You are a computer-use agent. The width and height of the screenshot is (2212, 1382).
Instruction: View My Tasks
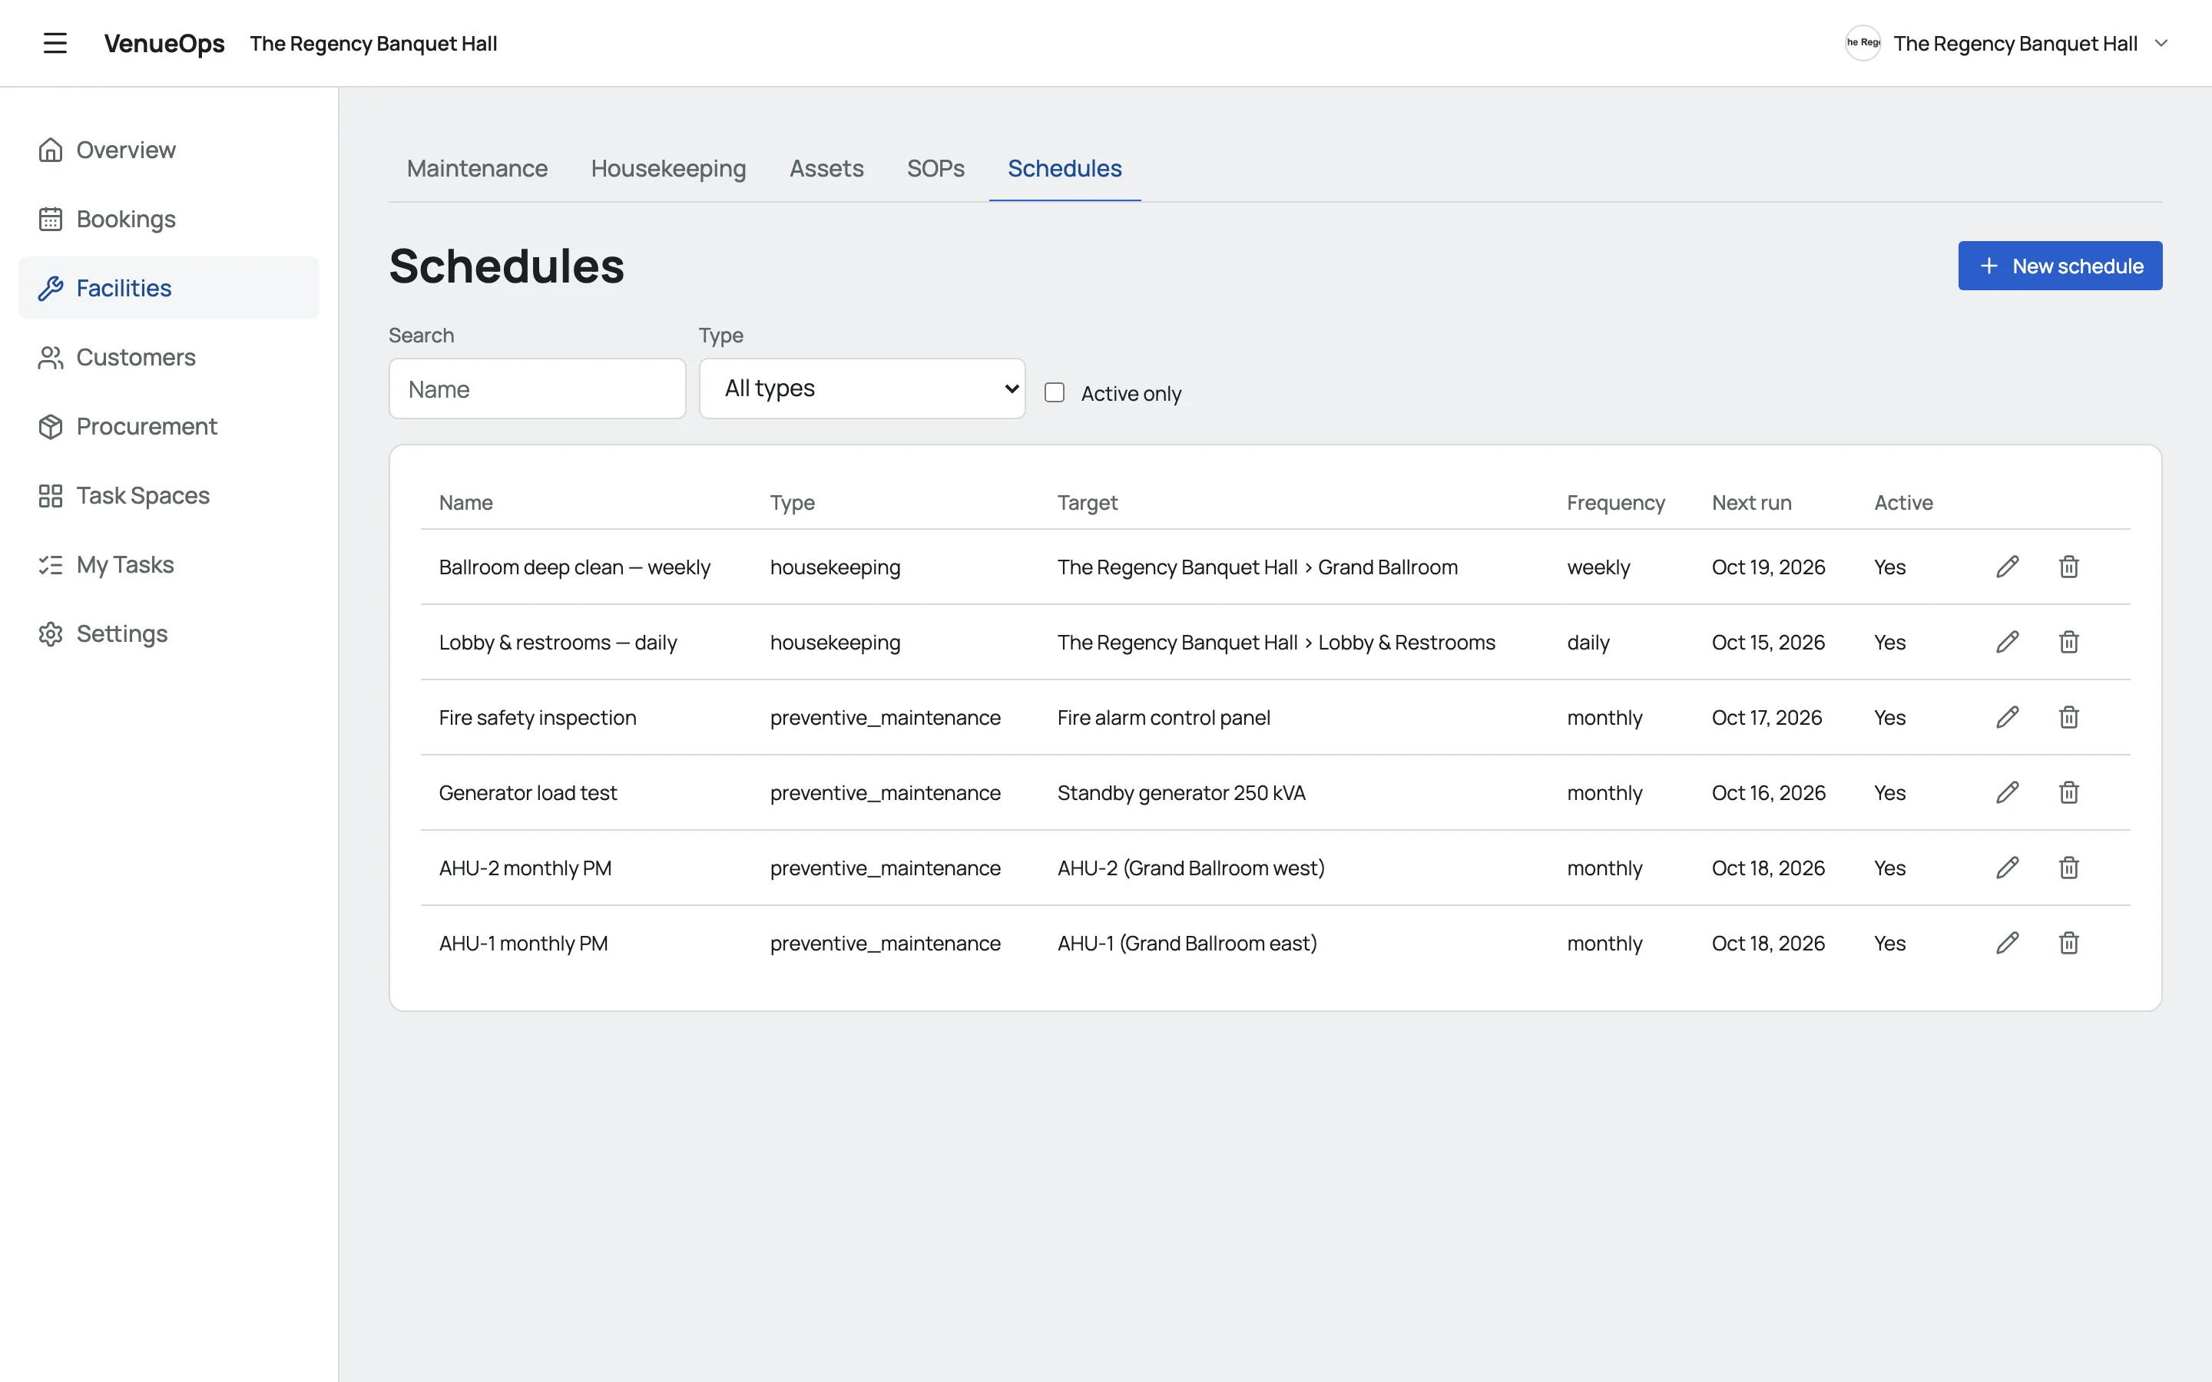tap(169, 565)
